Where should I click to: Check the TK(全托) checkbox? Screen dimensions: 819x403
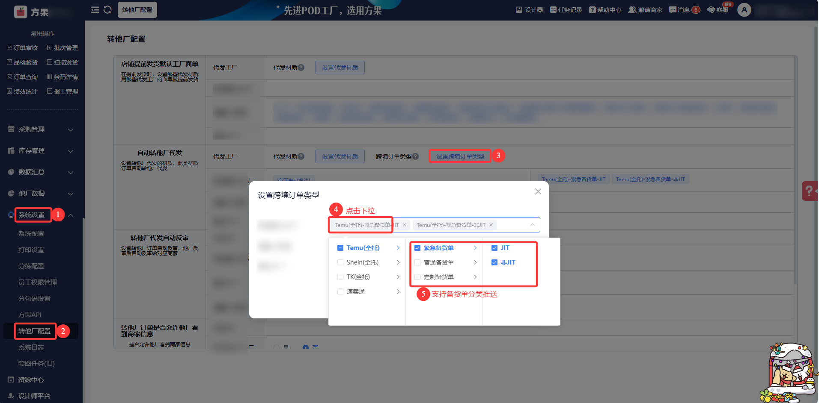pos(340,277)
